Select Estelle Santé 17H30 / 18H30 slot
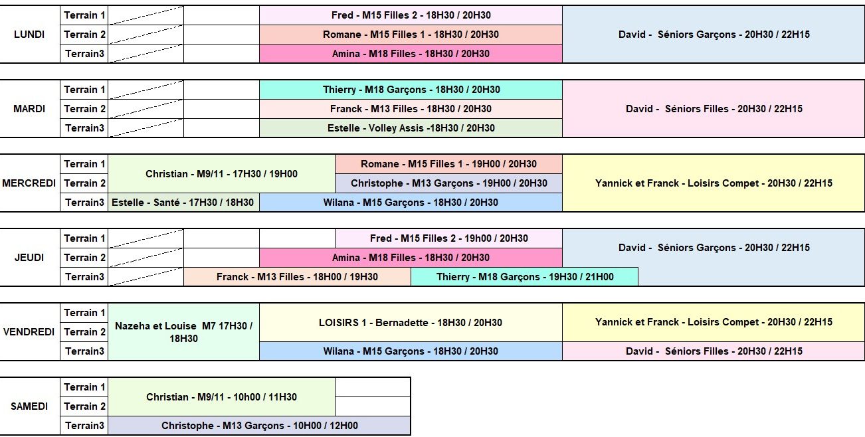This screenshot has width=865, height=437. click(183, 203)
